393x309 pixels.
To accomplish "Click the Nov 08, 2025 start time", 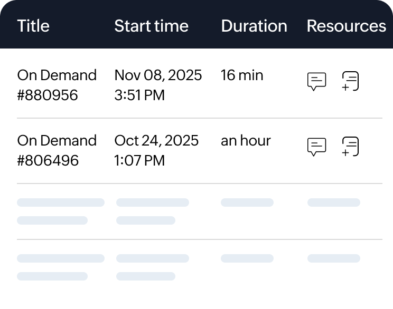I will point(157,85).
